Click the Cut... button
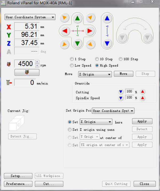Image resolution: width=160 pixels, height=191 pixels. (49, 184)
